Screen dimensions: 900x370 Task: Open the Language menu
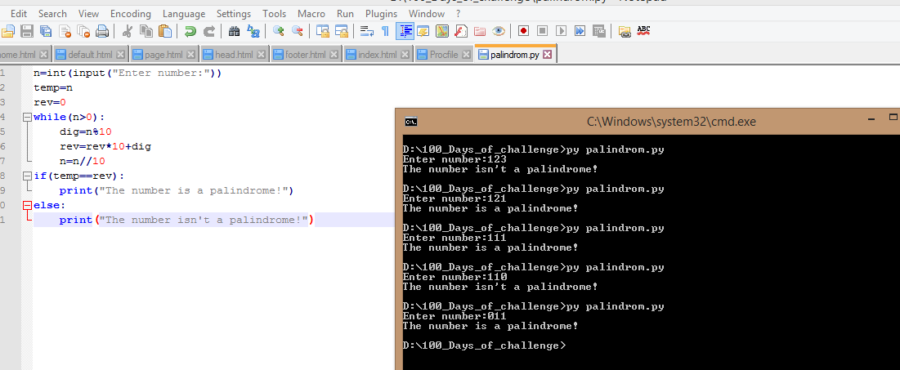pyautogui.click(x=184, y=14)
